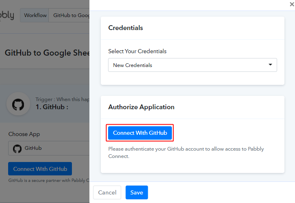Image resolution: width=295 pixels, height=203 pixels.
Task: Click the GitHub icon in Choose App field
Action: (17, 149)
